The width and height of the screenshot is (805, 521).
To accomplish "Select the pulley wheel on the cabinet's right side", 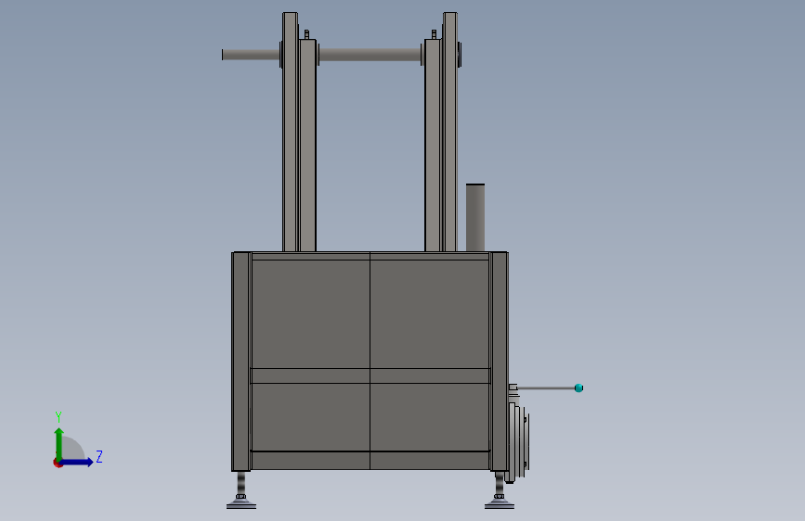I will 519,441.
